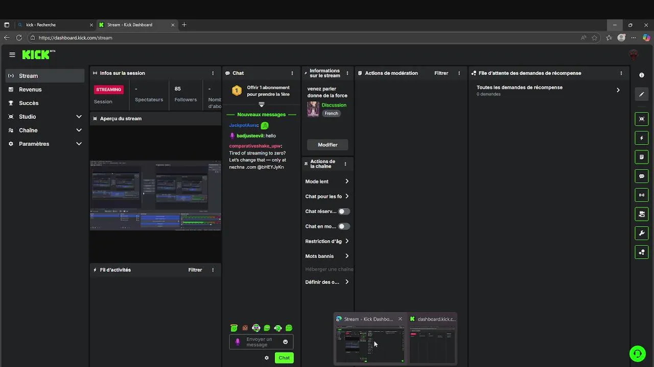The width and height of the screenshot is (654, 367).
Task: Click Filtrer in Fil d'activités
Action: click(x=195, y=270)
